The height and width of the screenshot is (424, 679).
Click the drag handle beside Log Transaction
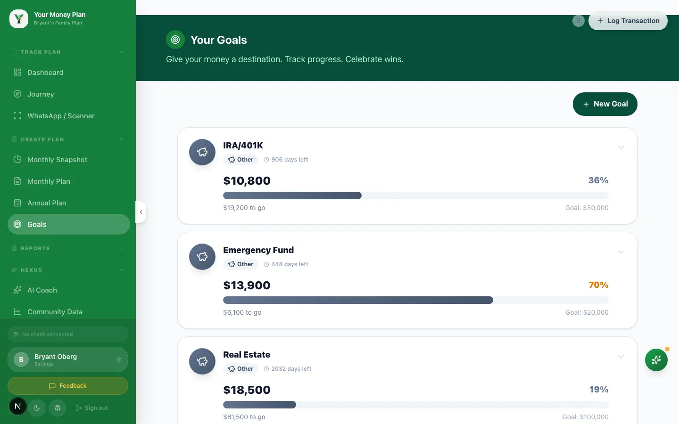click(579, 21)
